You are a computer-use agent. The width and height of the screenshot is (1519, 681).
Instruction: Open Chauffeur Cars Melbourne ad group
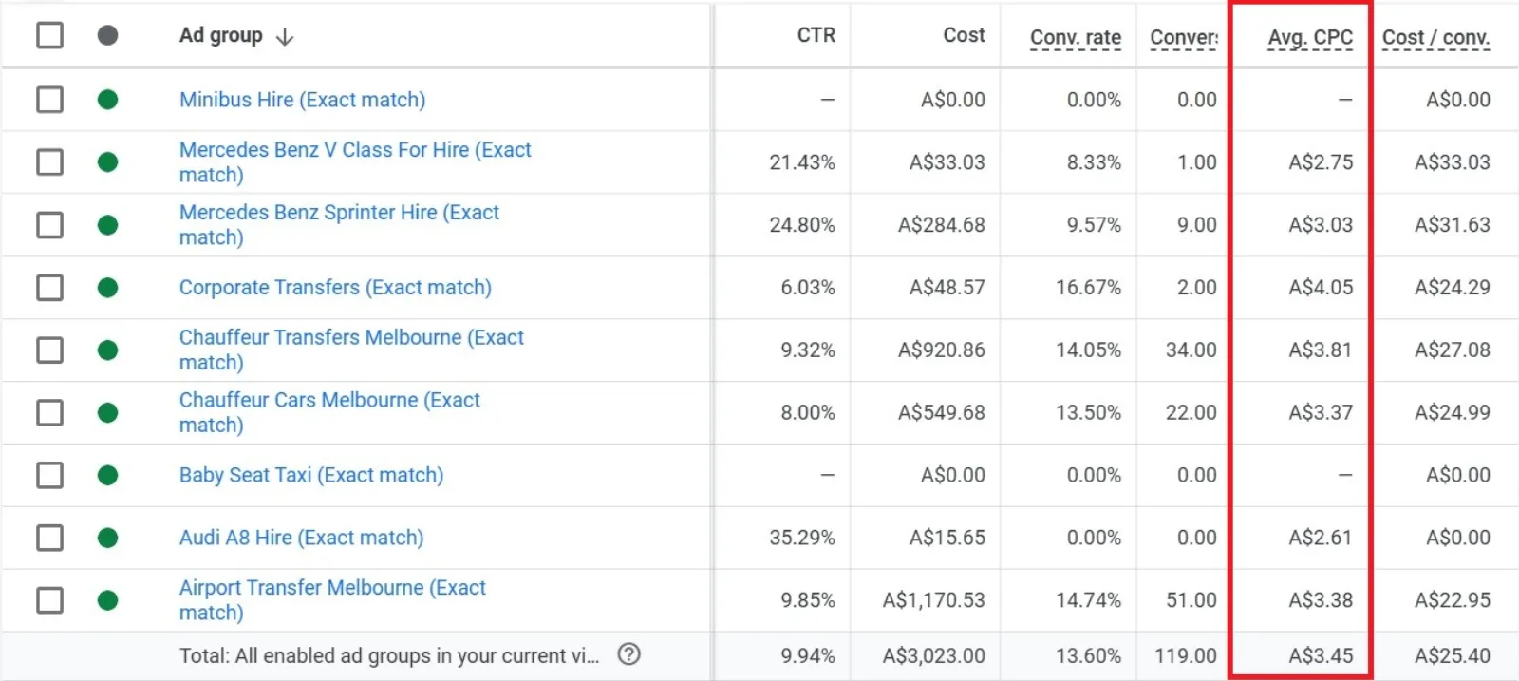329,412
